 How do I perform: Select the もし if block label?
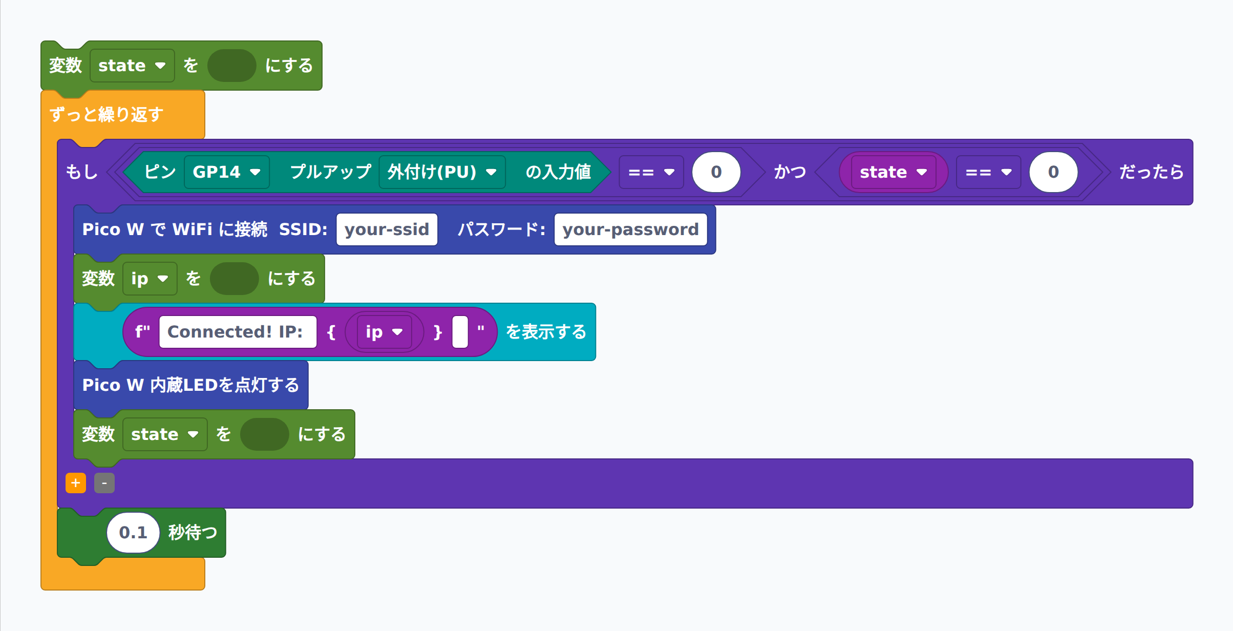coord(82,172)
